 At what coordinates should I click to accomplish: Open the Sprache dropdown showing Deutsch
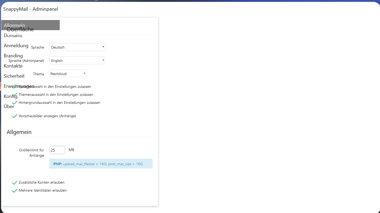[x=77, y=47]
